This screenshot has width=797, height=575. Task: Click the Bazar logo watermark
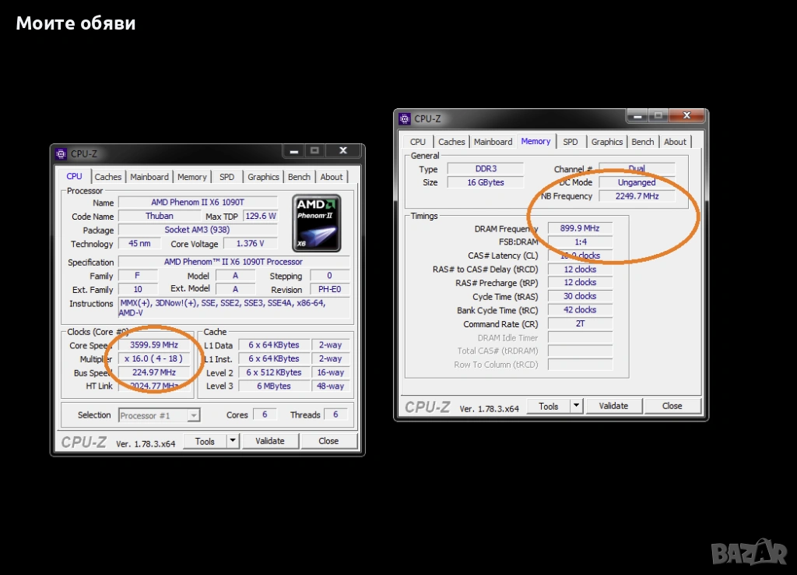click(749, 552)
